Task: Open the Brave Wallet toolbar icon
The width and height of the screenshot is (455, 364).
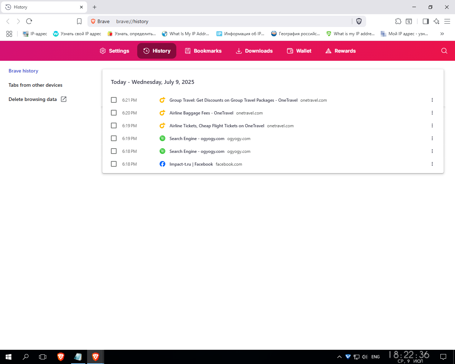Action: click(409, 21)
